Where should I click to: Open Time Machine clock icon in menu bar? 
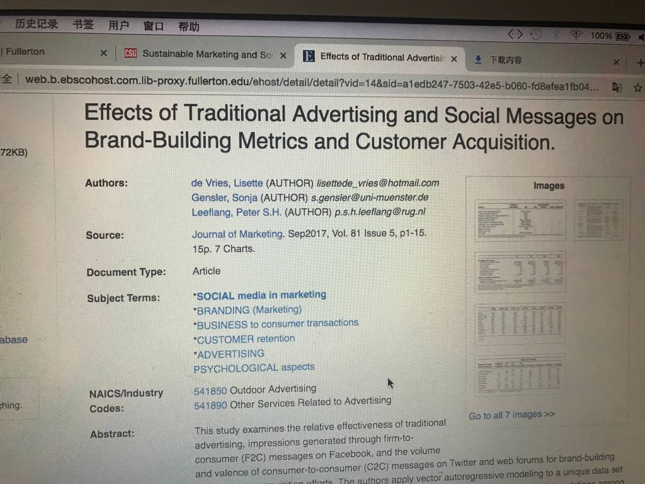[x=535, y=34]
